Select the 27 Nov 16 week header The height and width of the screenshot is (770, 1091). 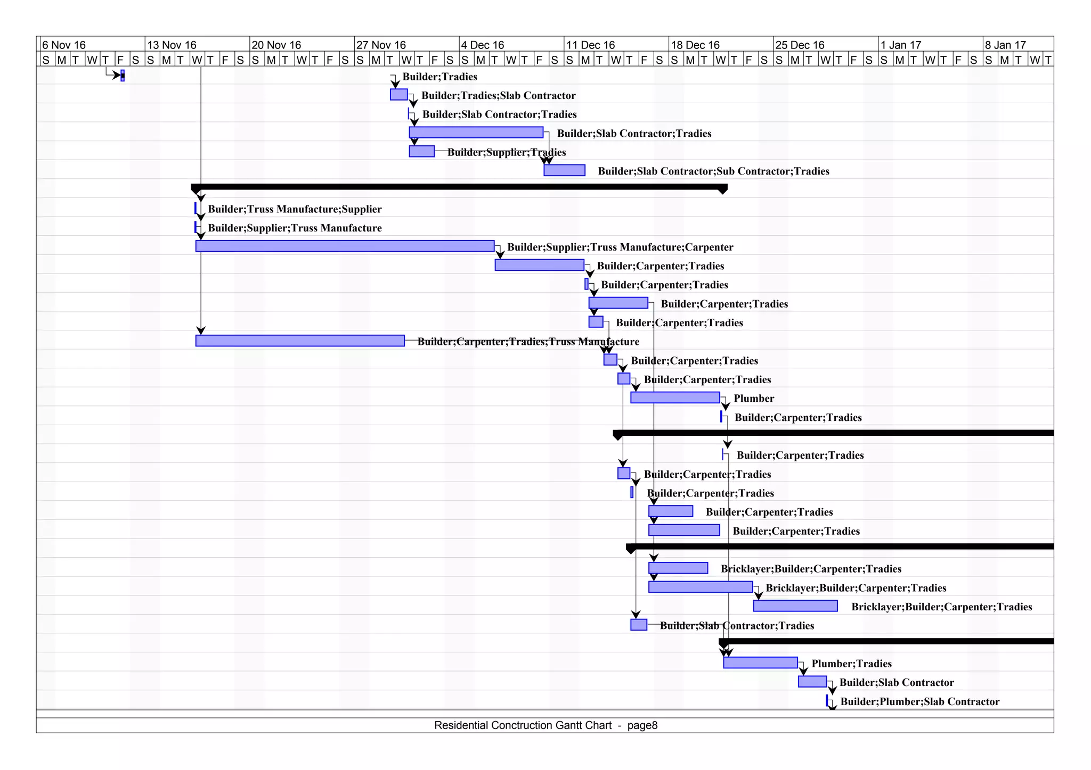pos(407,45)
